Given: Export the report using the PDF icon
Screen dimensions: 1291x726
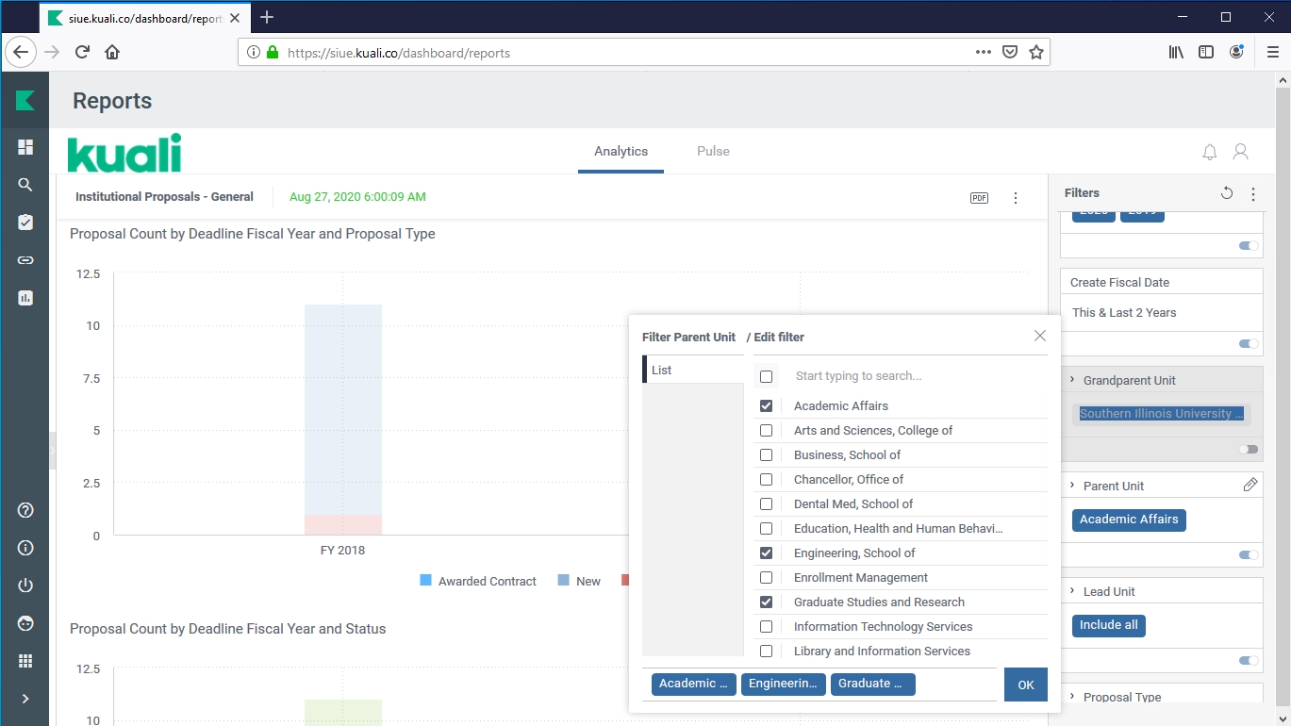Looking at the screenshot, I should coord(979,198).
